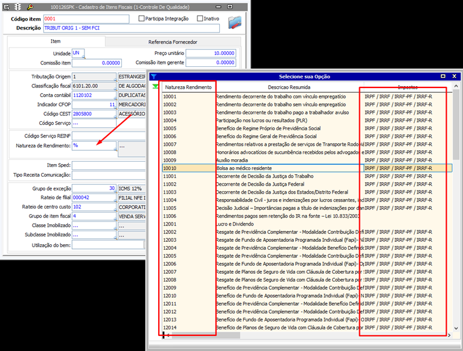The width and height of the screenshot is (463, 351).
Task: Click the wrench settings icon in title bar
Action: [30, 6]
